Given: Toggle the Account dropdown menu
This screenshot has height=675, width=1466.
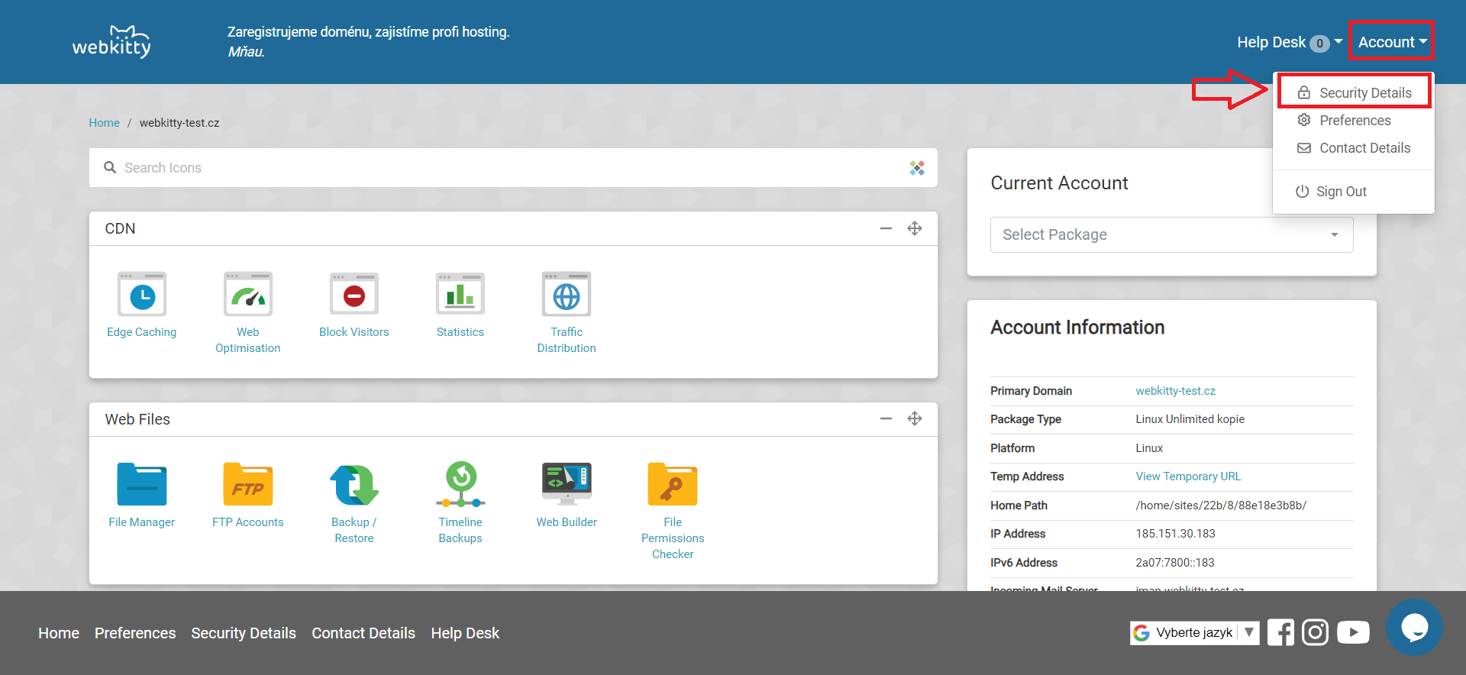Looking at the screenshot, I should 1392,42.
